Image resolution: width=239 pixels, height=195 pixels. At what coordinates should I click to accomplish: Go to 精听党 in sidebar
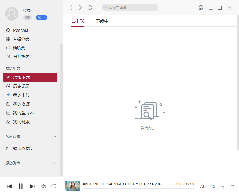point(16,48)
